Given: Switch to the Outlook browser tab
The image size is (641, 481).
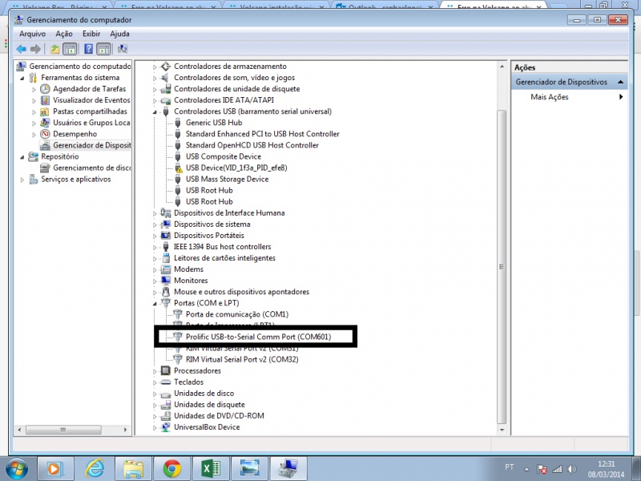Looking at the screenshot, I should 384,6.
